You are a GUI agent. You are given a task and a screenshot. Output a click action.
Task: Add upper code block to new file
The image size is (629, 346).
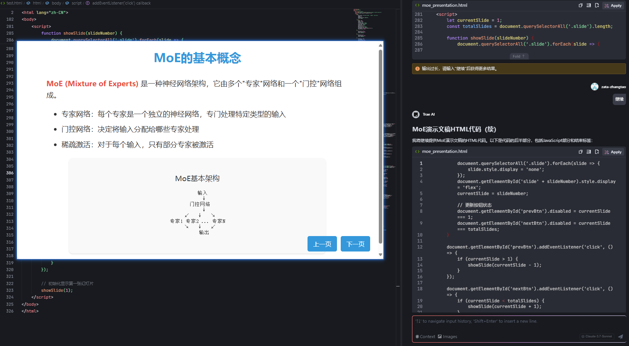click(597, 5)
